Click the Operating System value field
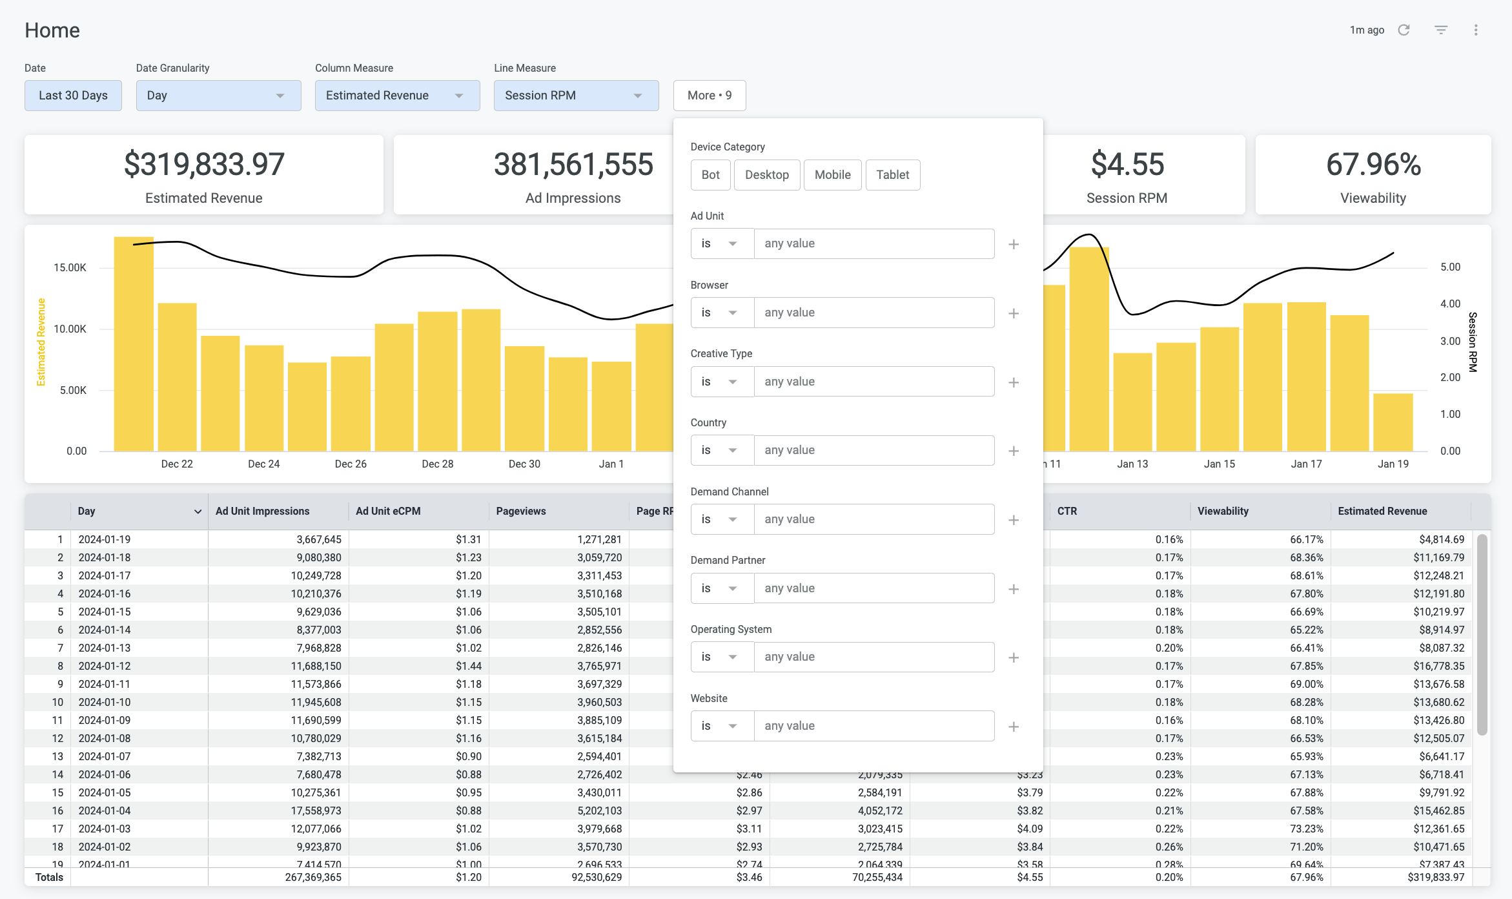Screen dimensions: 1512x899 (874, 657)
